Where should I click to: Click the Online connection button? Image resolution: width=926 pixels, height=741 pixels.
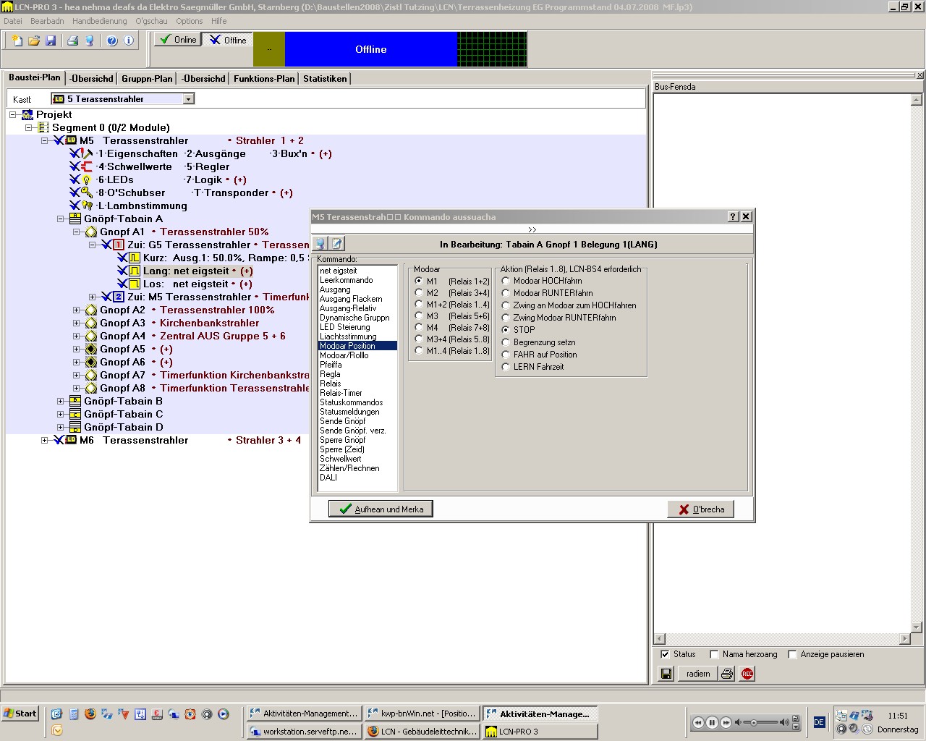coord(178,40)
